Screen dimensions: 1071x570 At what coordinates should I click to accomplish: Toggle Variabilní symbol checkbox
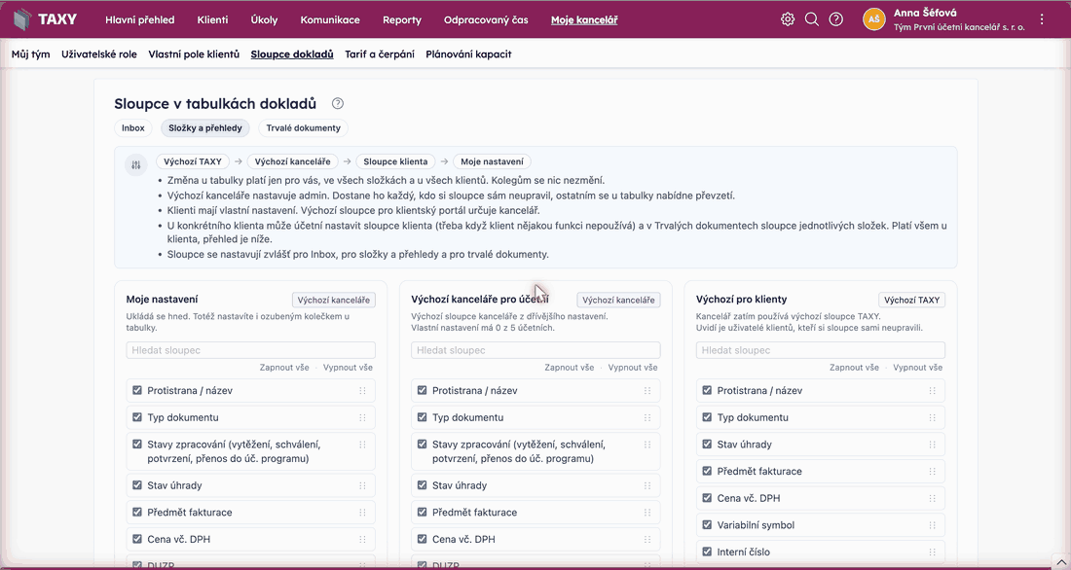click(707, 525)
